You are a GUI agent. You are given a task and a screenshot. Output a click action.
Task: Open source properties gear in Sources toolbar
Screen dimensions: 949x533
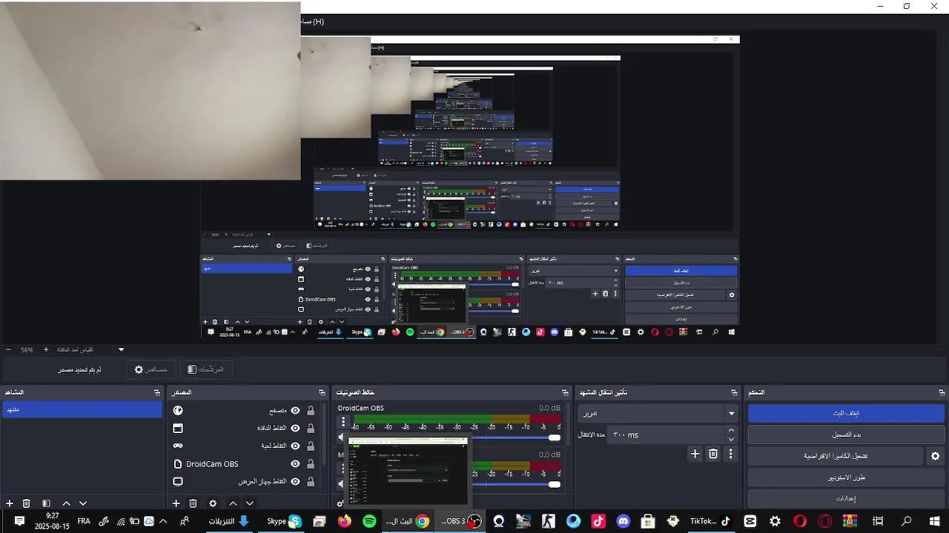click(213, 503)
